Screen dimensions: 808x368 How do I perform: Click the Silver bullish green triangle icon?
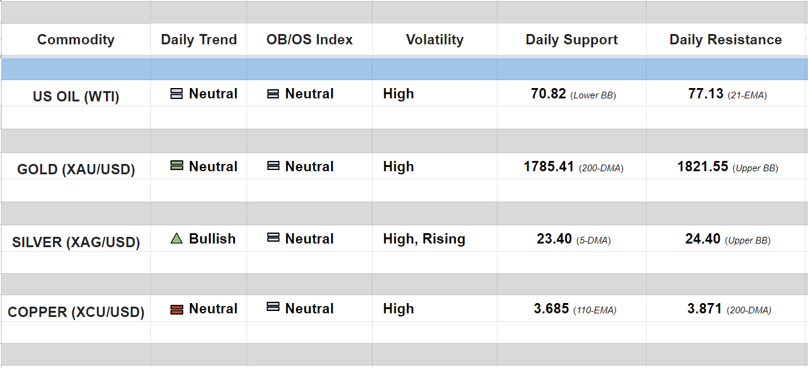tap(177, 239)
